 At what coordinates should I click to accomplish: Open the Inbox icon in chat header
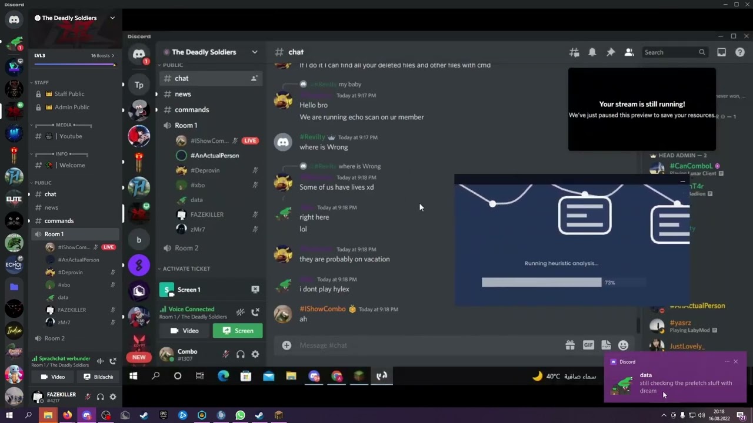point(721,52)
